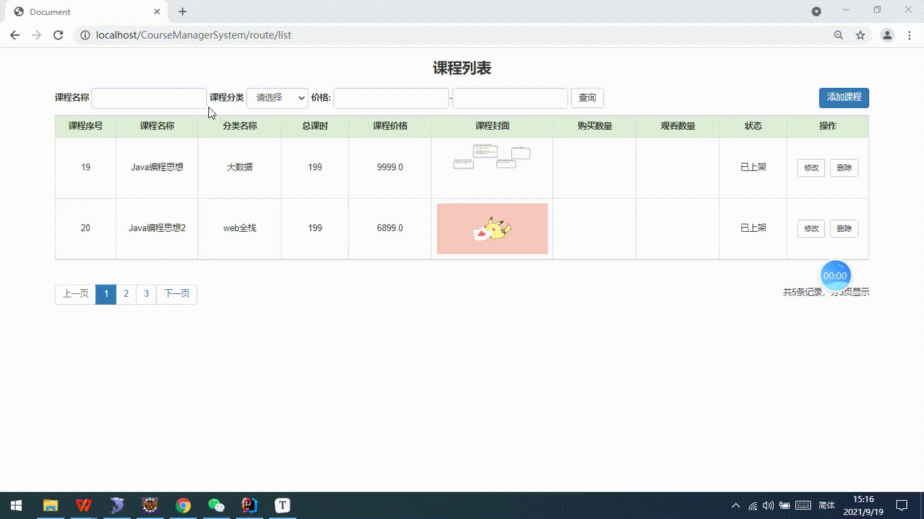Click the 课程列表 page heading
Image resolution: width=924 pixels, height=519 pixels.
click(462, 68)
